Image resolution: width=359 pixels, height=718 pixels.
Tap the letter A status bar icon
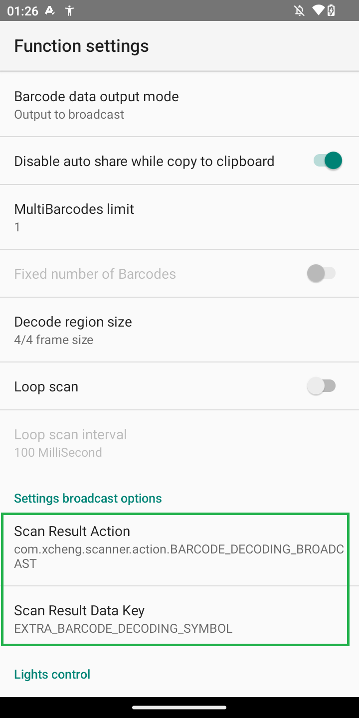pos(50,10)
